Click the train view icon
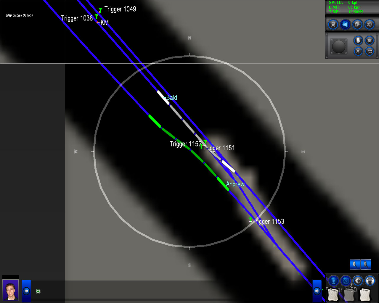This screenshot has width=379, height=303. coord(333,25)
